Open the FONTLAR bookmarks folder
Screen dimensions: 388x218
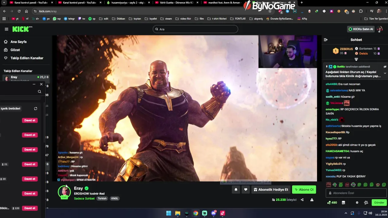tap(238, 18)
